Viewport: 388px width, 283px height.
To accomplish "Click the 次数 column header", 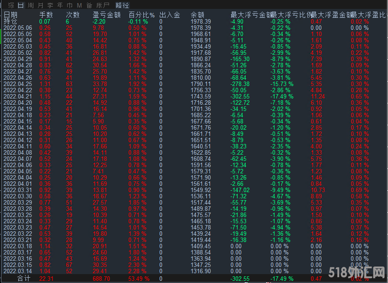I will pyautogui.click(x=73, y=15).
